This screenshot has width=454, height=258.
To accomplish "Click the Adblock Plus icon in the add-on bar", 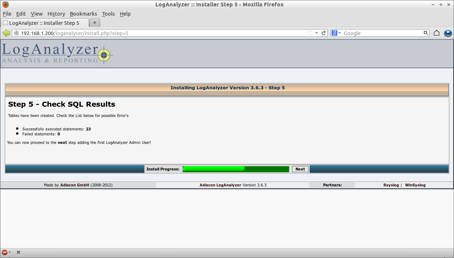I will point(5,252).
